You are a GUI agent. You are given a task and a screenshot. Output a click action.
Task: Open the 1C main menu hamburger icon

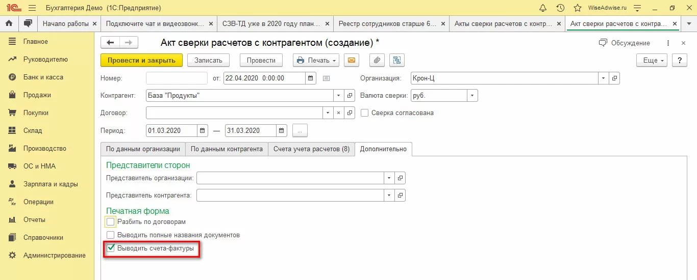point(32,8)
